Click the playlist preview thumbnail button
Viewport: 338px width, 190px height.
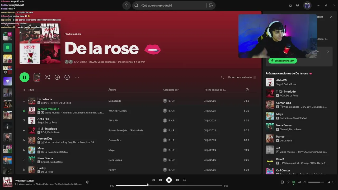coord(37,77)
